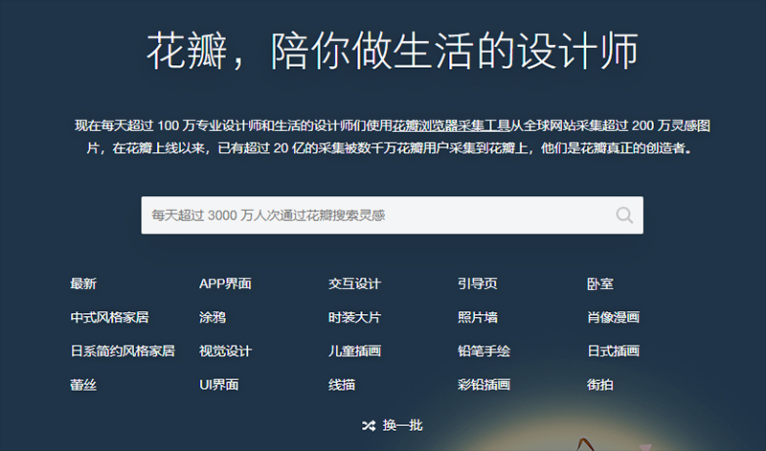Focus the 花瓣 search input field
The width and height of the screenshot is (766, 451).
(393, 215)
